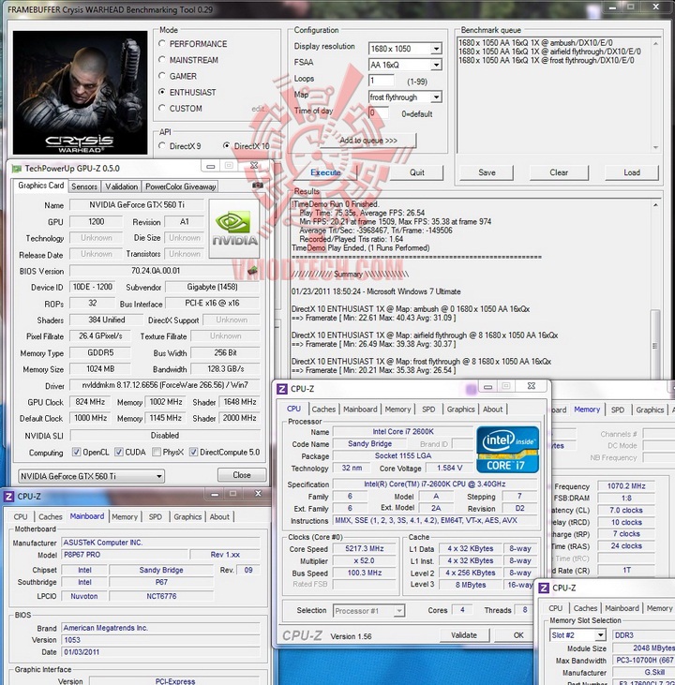Click the Crysis Warhead cover image

click(80, 92)
